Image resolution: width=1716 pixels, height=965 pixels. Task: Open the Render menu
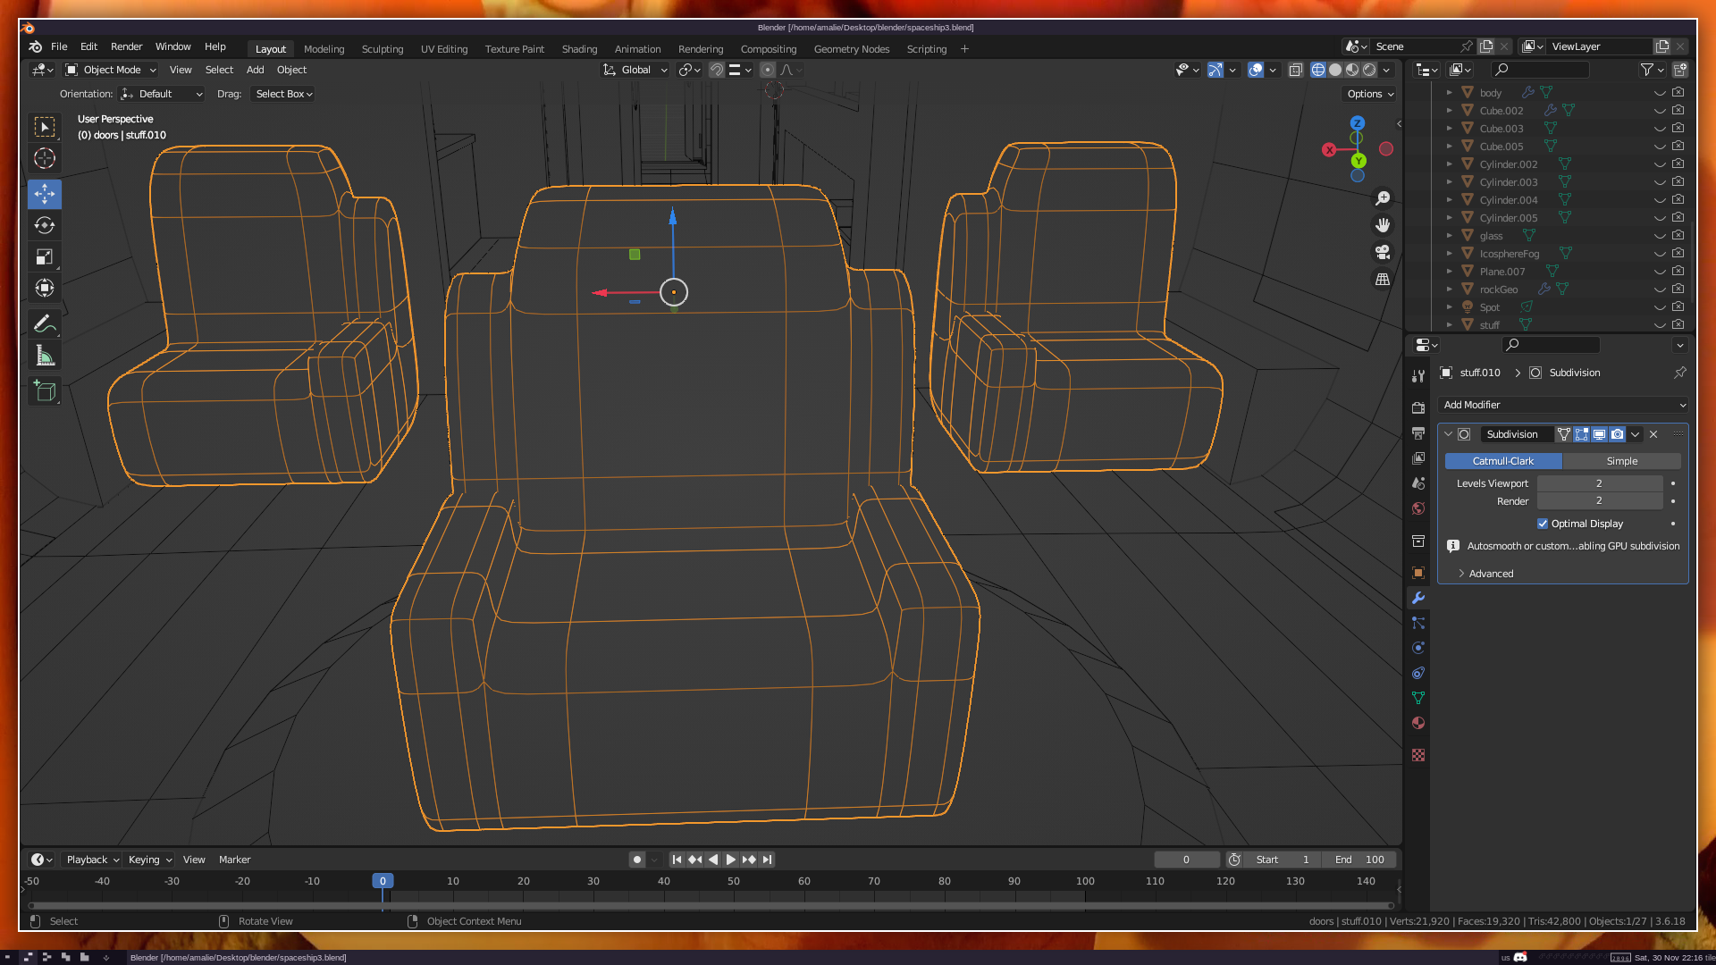pos(126,46)
